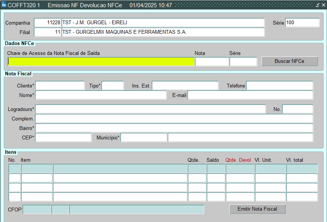Focus the yellow Chave de Acesso field
The height and width of the screenshot is (222, 327).
point(101,61)
